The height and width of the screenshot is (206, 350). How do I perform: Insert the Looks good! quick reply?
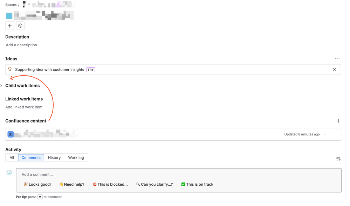(37, 185)
